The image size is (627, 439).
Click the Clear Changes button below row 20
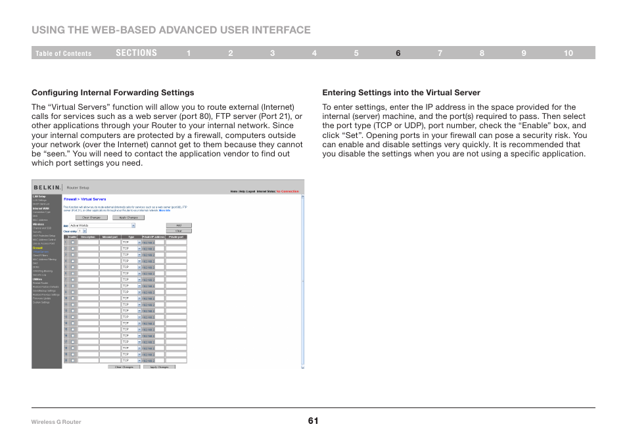coord(124,367)
